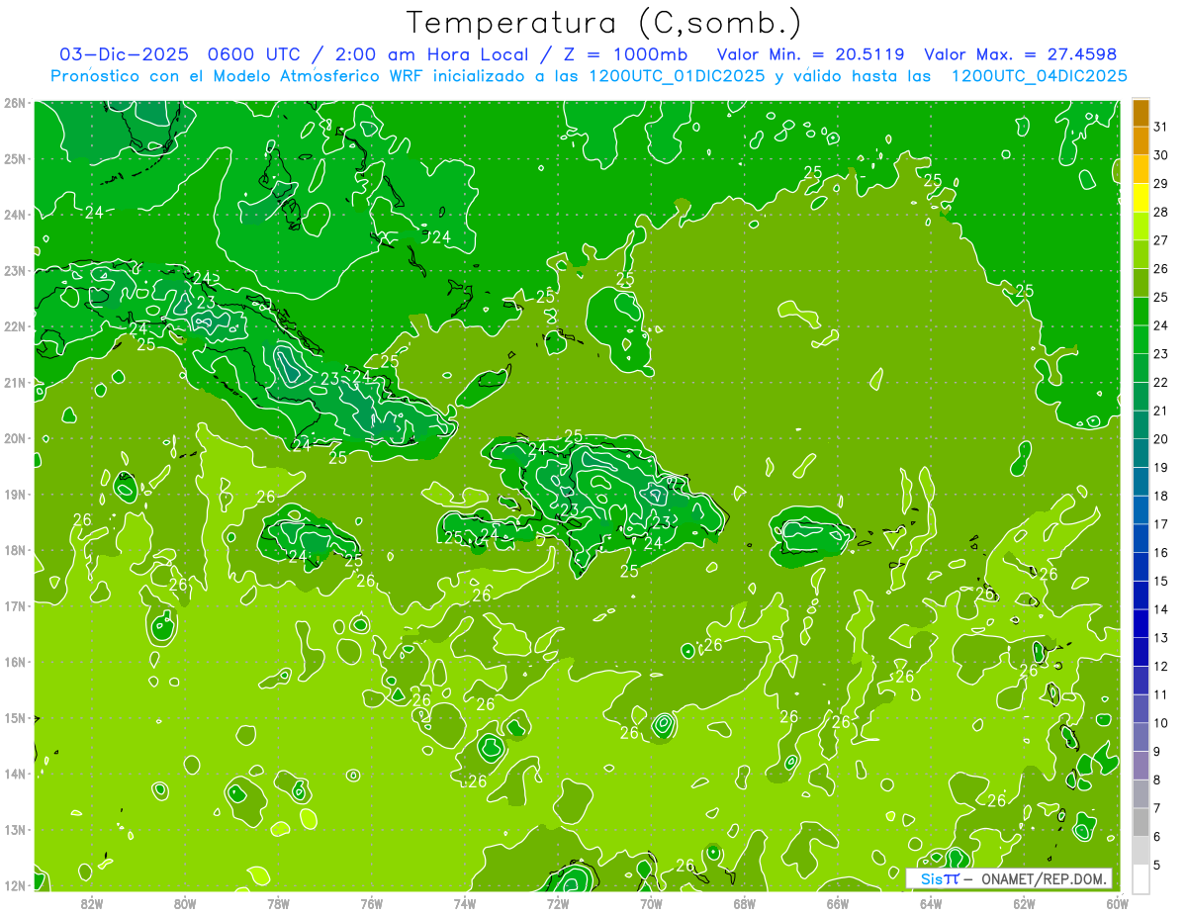Click the '13N' latitude axis label
This screenshot has width=1187, height=917.
[15, 829]
